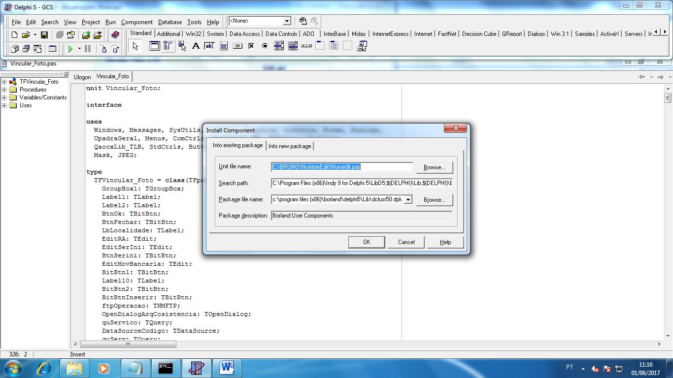Pick the RadioButton component from the palette

(265, 46)
